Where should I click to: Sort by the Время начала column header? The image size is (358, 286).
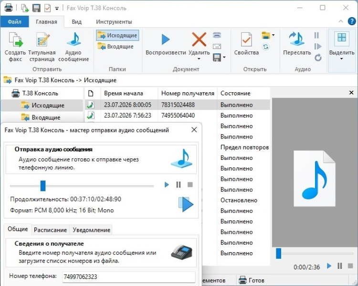[x=129, y=93]
